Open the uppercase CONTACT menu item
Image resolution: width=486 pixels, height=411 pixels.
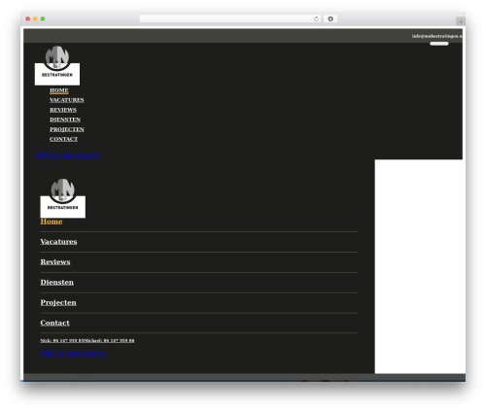tap(63, 139)
